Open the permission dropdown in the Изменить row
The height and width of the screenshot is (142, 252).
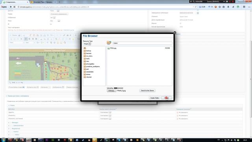click(x=106, y=116)
